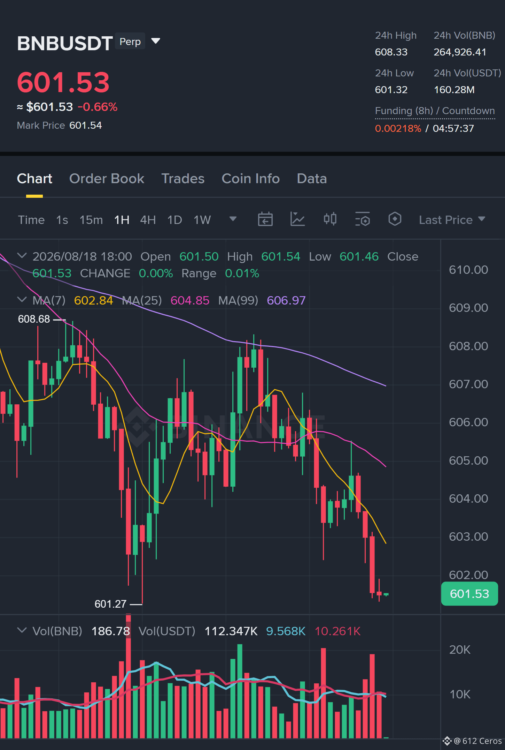Select the 1W interval
Screen dimensions: 505x750
click(x=202, y=220)
